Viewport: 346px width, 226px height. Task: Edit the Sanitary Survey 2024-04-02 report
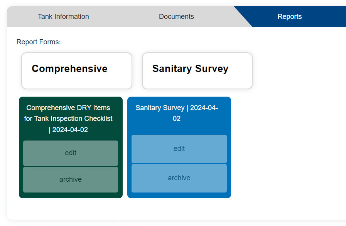click(179, 149)
